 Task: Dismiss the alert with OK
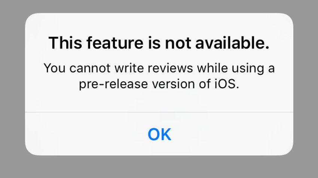click(x=159, y=134)
